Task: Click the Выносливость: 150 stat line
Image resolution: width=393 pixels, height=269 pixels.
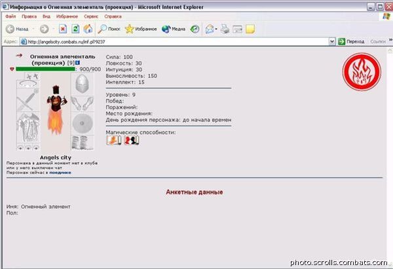Action: pyautogui.click(x=132, y=76)
